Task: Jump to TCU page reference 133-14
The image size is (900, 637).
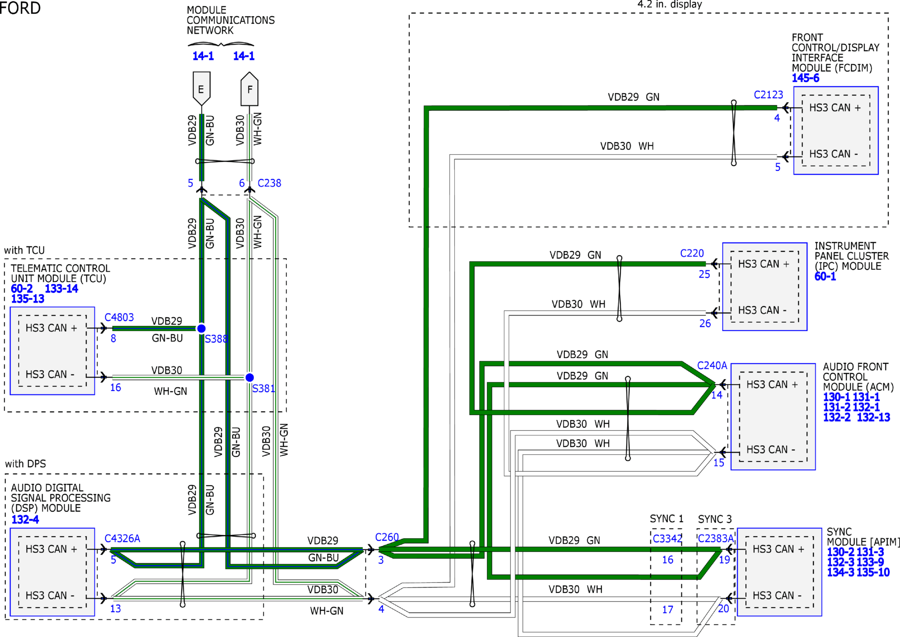Action: pos(61,289)
